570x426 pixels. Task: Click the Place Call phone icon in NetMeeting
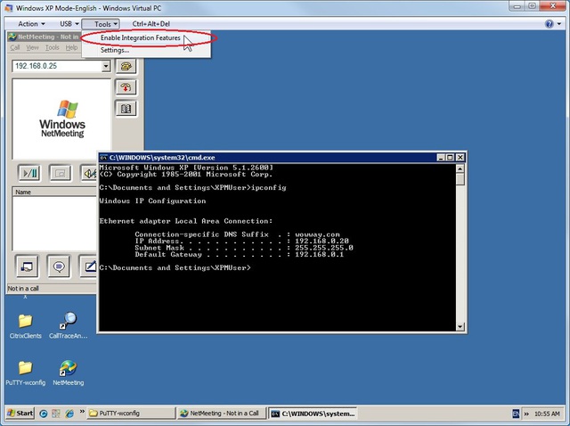pyautogui.click(x=126, y=66)
